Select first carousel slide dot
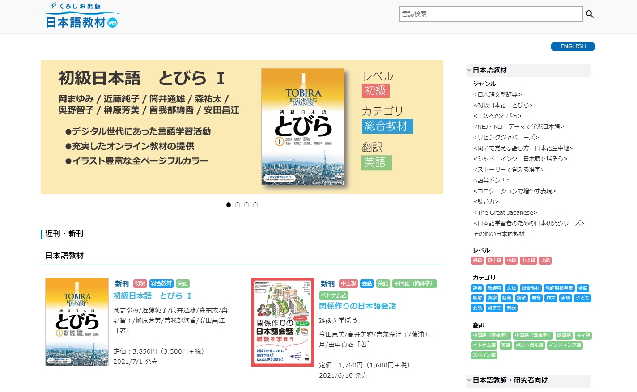 (229, 205)
